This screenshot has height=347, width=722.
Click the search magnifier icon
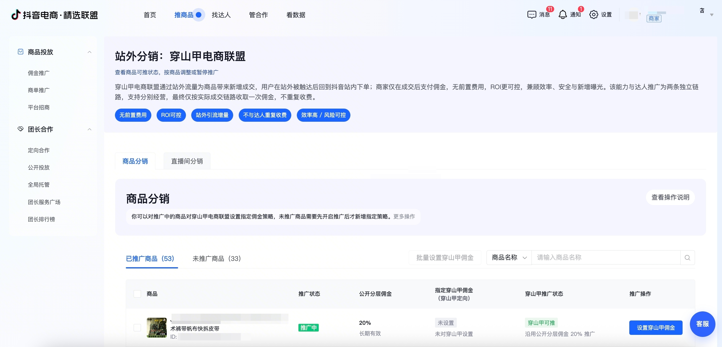pyautogui.click(x=687, y=258)
